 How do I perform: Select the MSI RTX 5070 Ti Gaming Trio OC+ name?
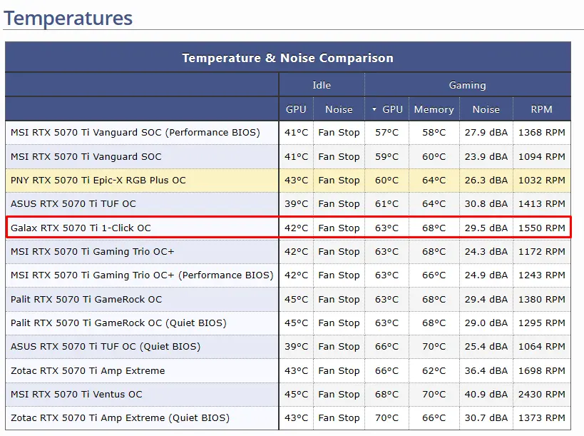point(93,251)
